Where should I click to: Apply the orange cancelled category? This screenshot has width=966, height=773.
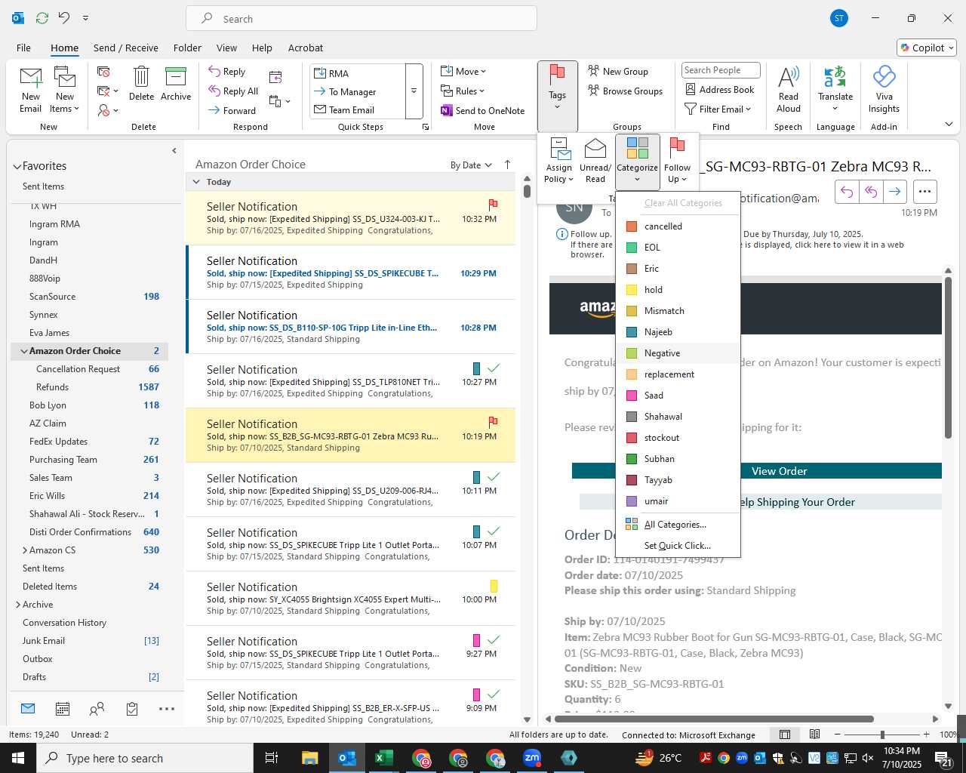[678, 226]
